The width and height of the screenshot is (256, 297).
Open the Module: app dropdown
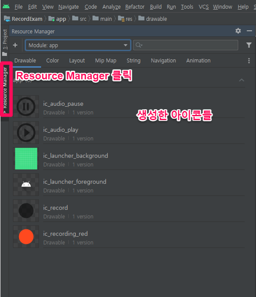(78, 45)
